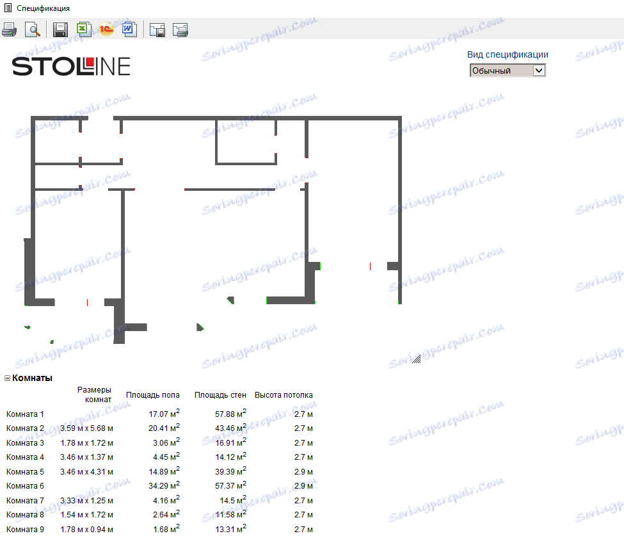Click the Площадь пола column header
This screenshot has width=624, height=536.
click(153, 395)
